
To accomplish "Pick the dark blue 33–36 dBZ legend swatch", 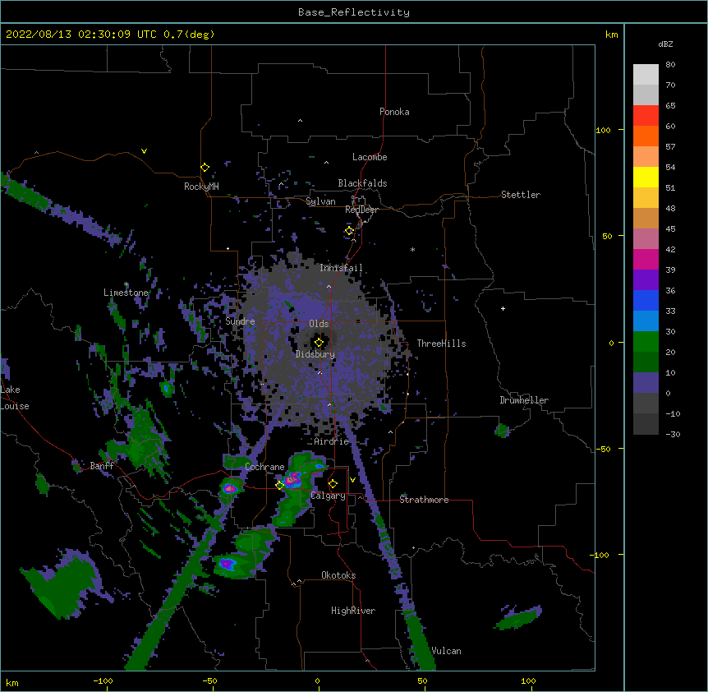I will [646, 300].
